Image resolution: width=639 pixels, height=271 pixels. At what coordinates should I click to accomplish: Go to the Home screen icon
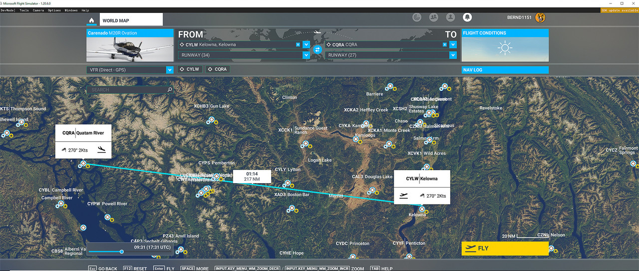click(x=92, y=20)
